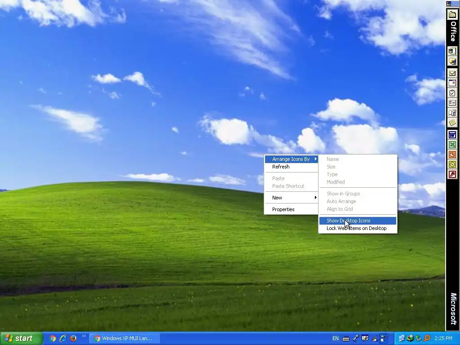Image resolution: width=460 pixels, height=345 pixels.
Task: Launch Microsoft PowerPoint from the Office bar
Action: (x=452, y=155)
